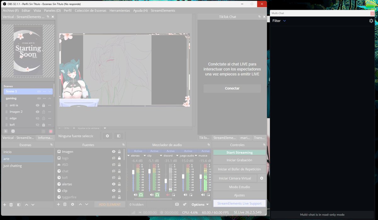Open the Multi-Chat Filter dropdown

pyautogui.click(x=279, y=21)
